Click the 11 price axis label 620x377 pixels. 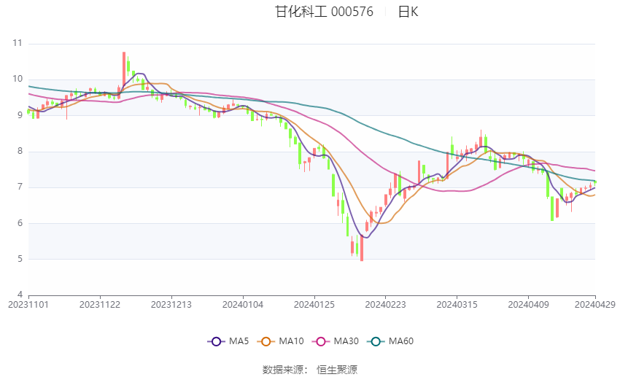(x=18, y=43)
